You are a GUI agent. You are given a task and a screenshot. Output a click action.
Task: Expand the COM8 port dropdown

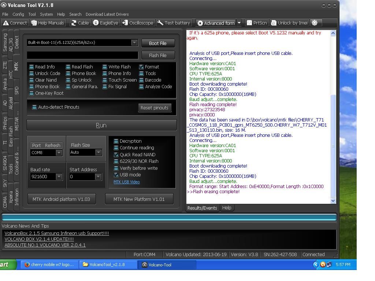[59, 153]
